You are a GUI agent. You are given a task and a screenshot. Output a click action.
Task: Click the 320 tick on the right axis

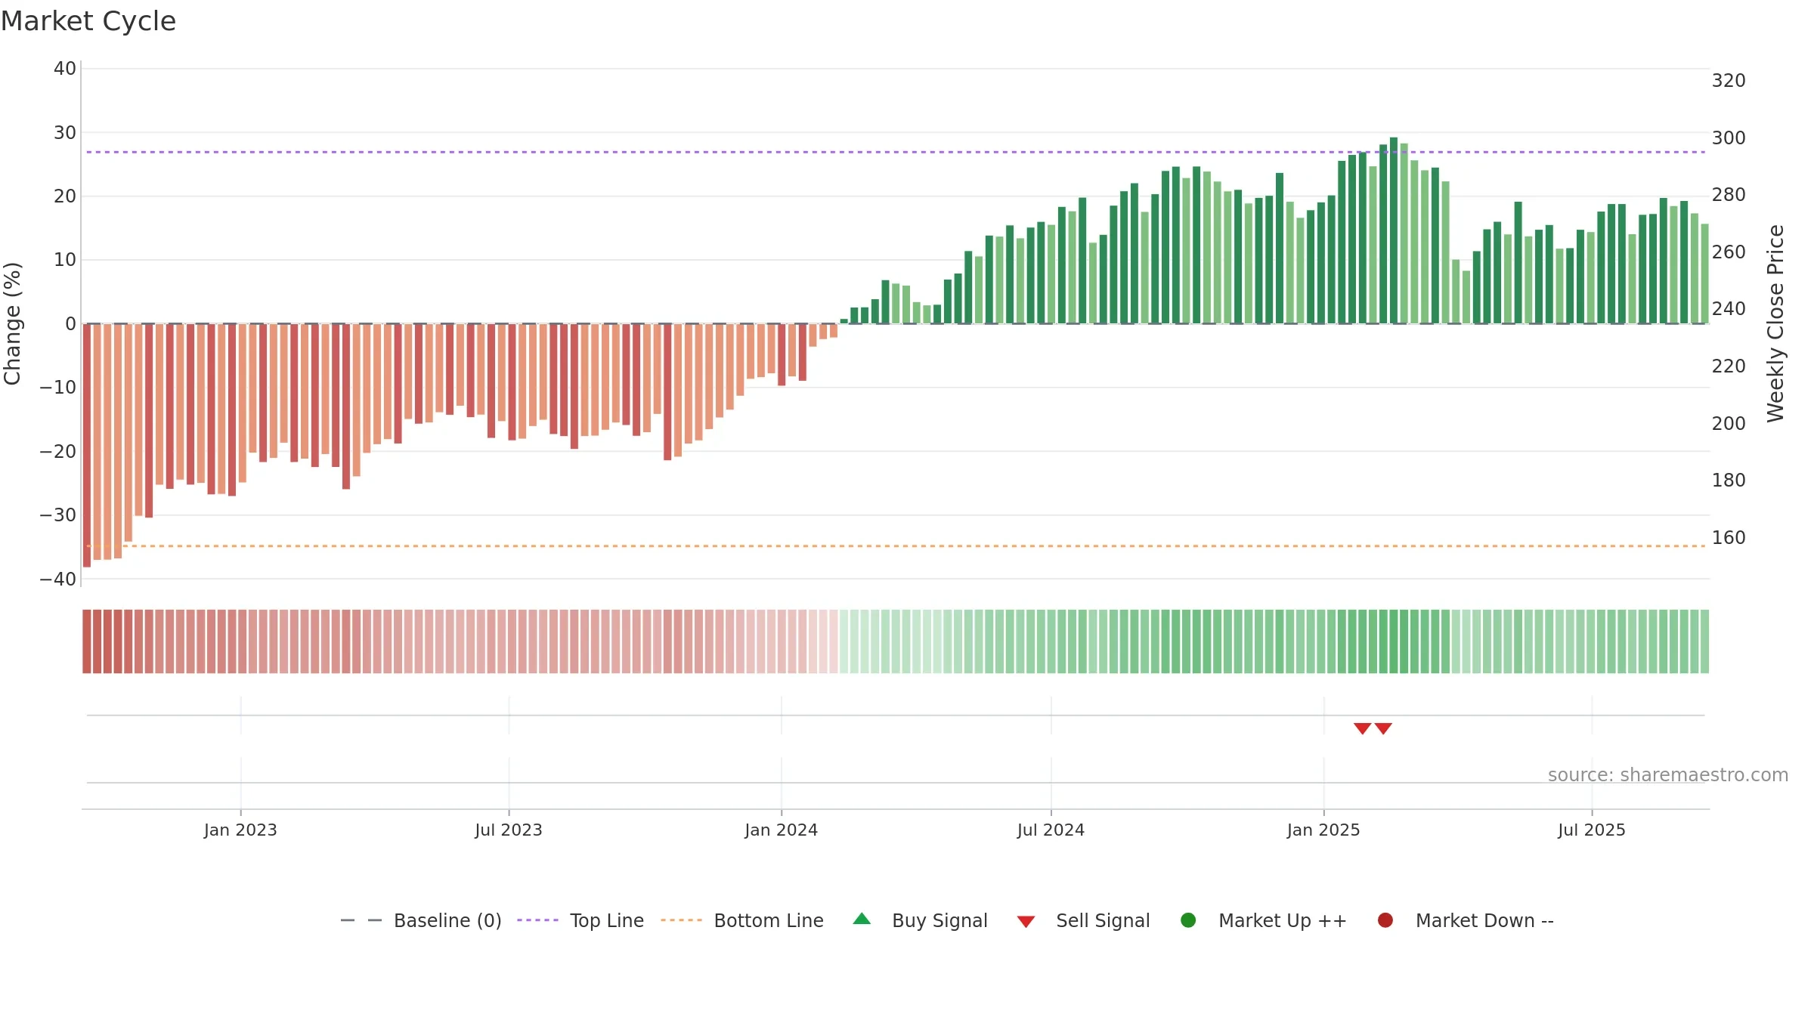tap(1729, 81)
